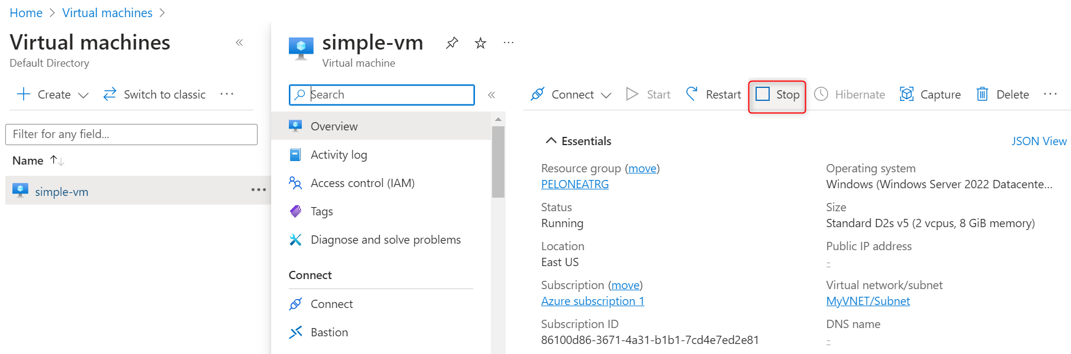Click the Filter for any field box

pyautogui.click(x=131, y=134)
